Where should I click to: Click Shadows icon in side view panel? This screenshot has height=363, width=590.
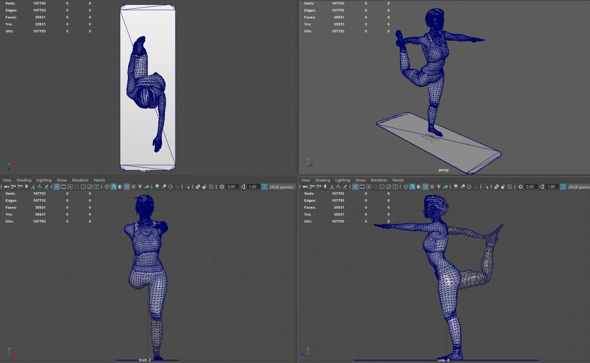445,187
